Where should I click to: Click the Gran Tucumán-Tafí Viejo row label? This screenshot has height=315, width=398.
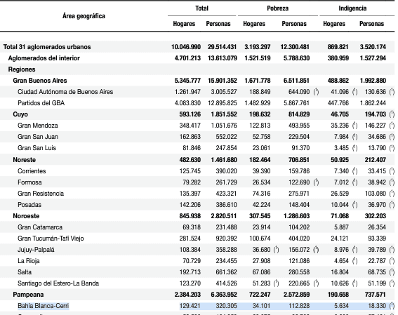(51, 239)
